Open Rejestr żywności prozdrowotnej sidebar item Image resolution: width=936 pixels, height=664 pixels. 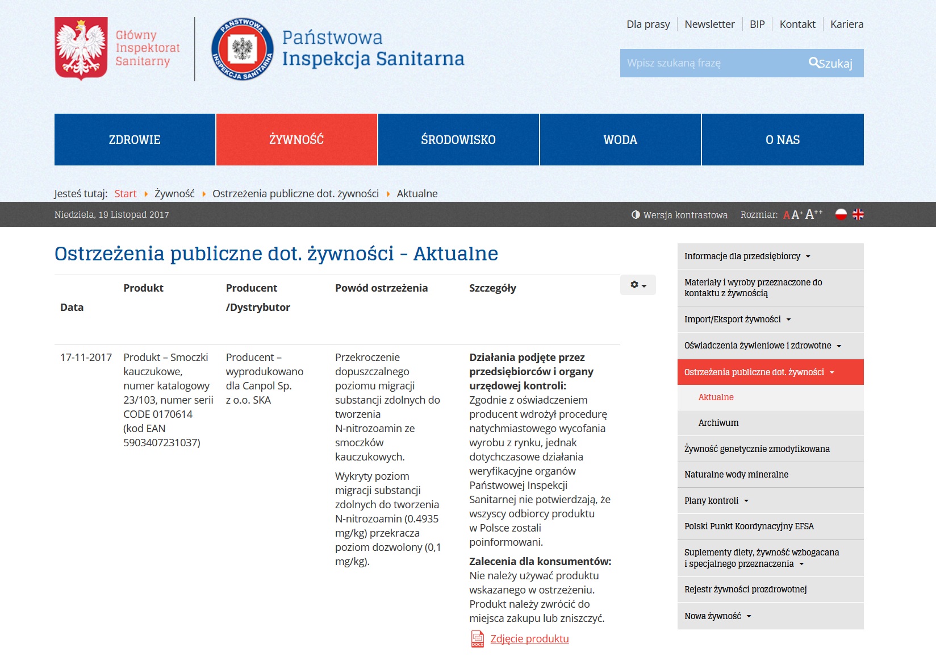pos(770,590)
